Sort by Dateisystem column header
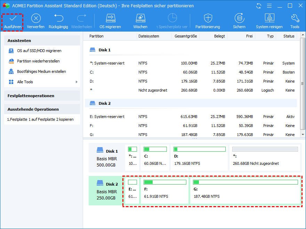The width and height of the screenshot is (306, 229). coord(149,36)
